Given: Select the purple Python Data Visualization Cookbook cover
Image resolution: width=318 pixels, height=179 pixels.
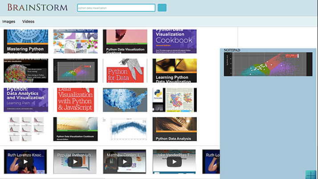Looking at the screenshot, I should [x=174, y=41].
